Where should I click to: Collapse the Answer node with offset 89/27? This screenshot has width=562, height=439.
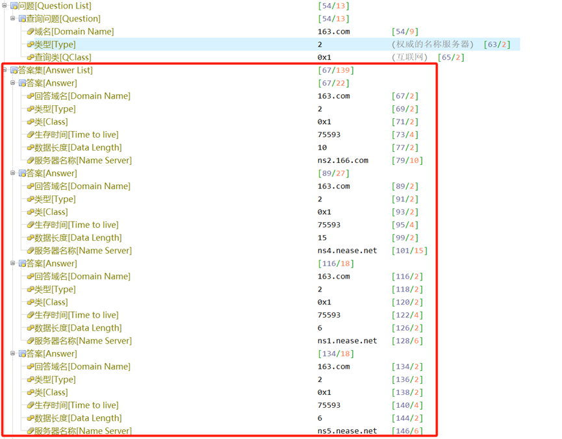[x=12, y=173]
